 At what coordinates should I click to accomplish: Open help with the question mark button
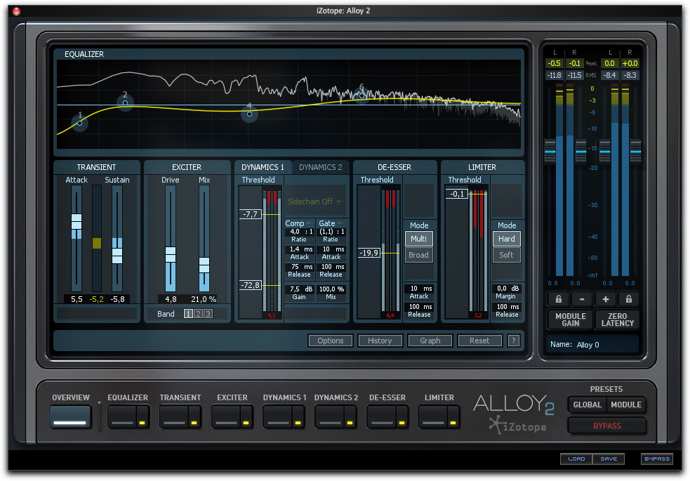point(514,341)
